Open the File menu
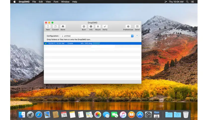 click(x=34, y=2)
